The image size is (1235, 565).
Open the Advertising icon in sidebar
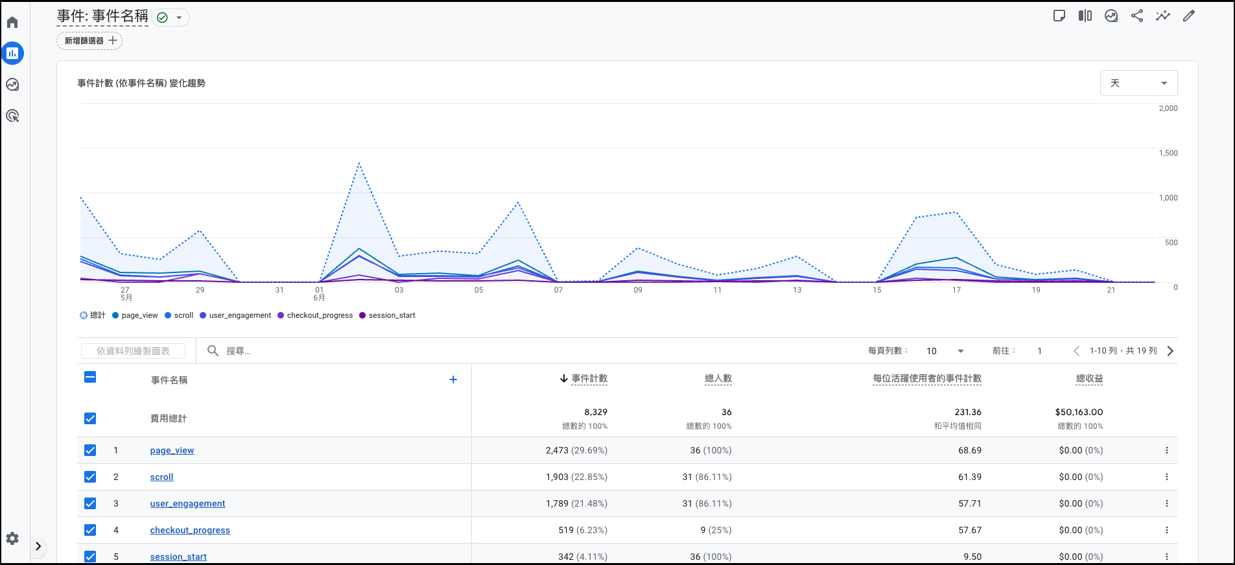coord(12,116)
